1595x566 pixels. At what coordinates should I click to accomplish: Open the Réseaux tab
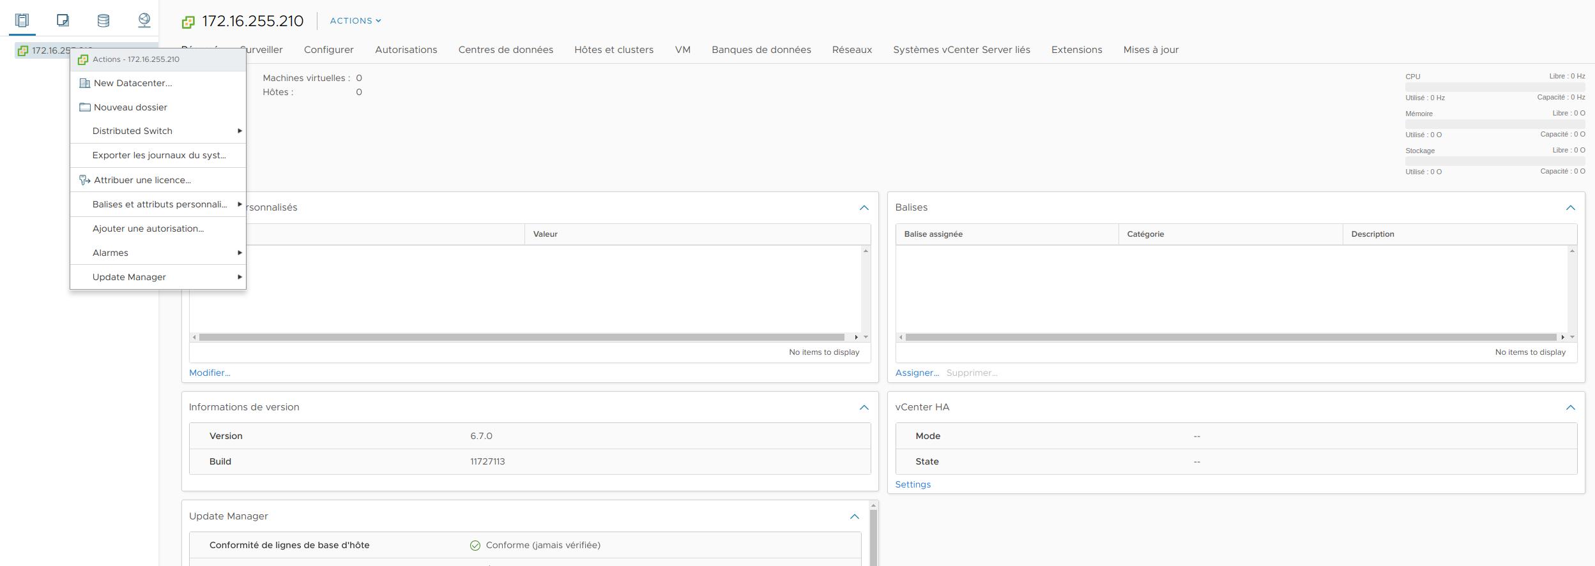click(852, 50)
